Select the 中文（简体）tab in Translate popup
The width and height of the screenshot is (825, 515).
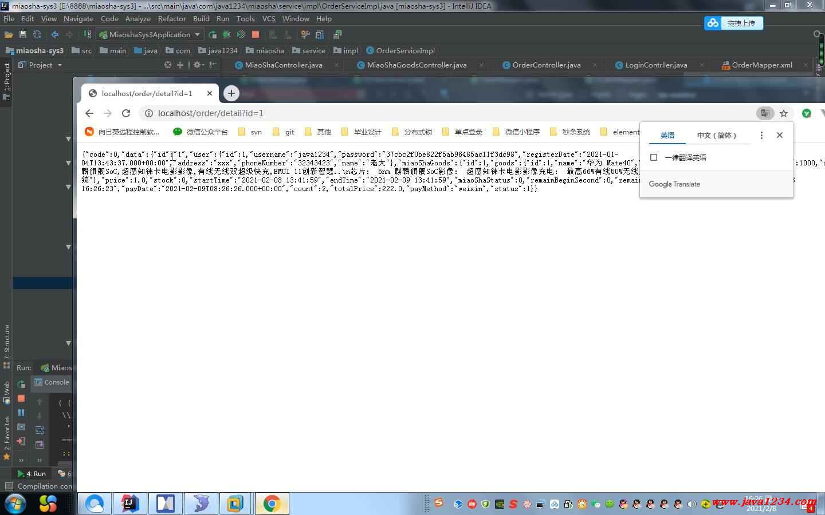717,136
